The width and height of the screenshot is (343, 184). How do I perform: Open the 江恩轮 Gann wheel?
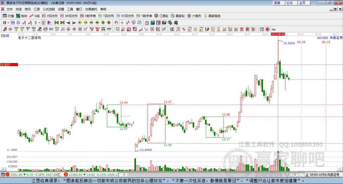(x=161, y=16)
